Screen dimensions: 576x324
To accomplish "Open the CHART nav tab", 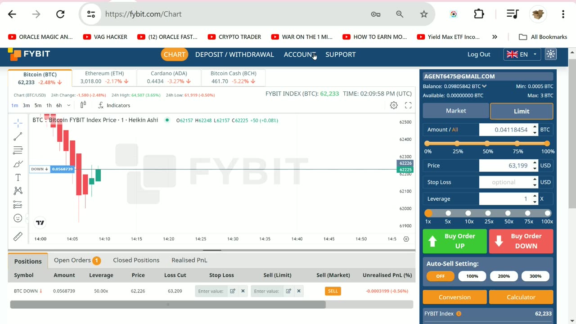I will [174, 54].
